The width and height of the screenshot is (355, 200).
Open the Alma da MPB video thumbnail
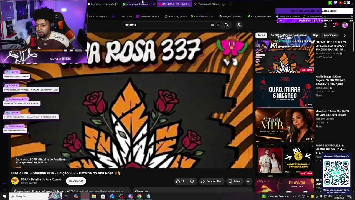285,126
